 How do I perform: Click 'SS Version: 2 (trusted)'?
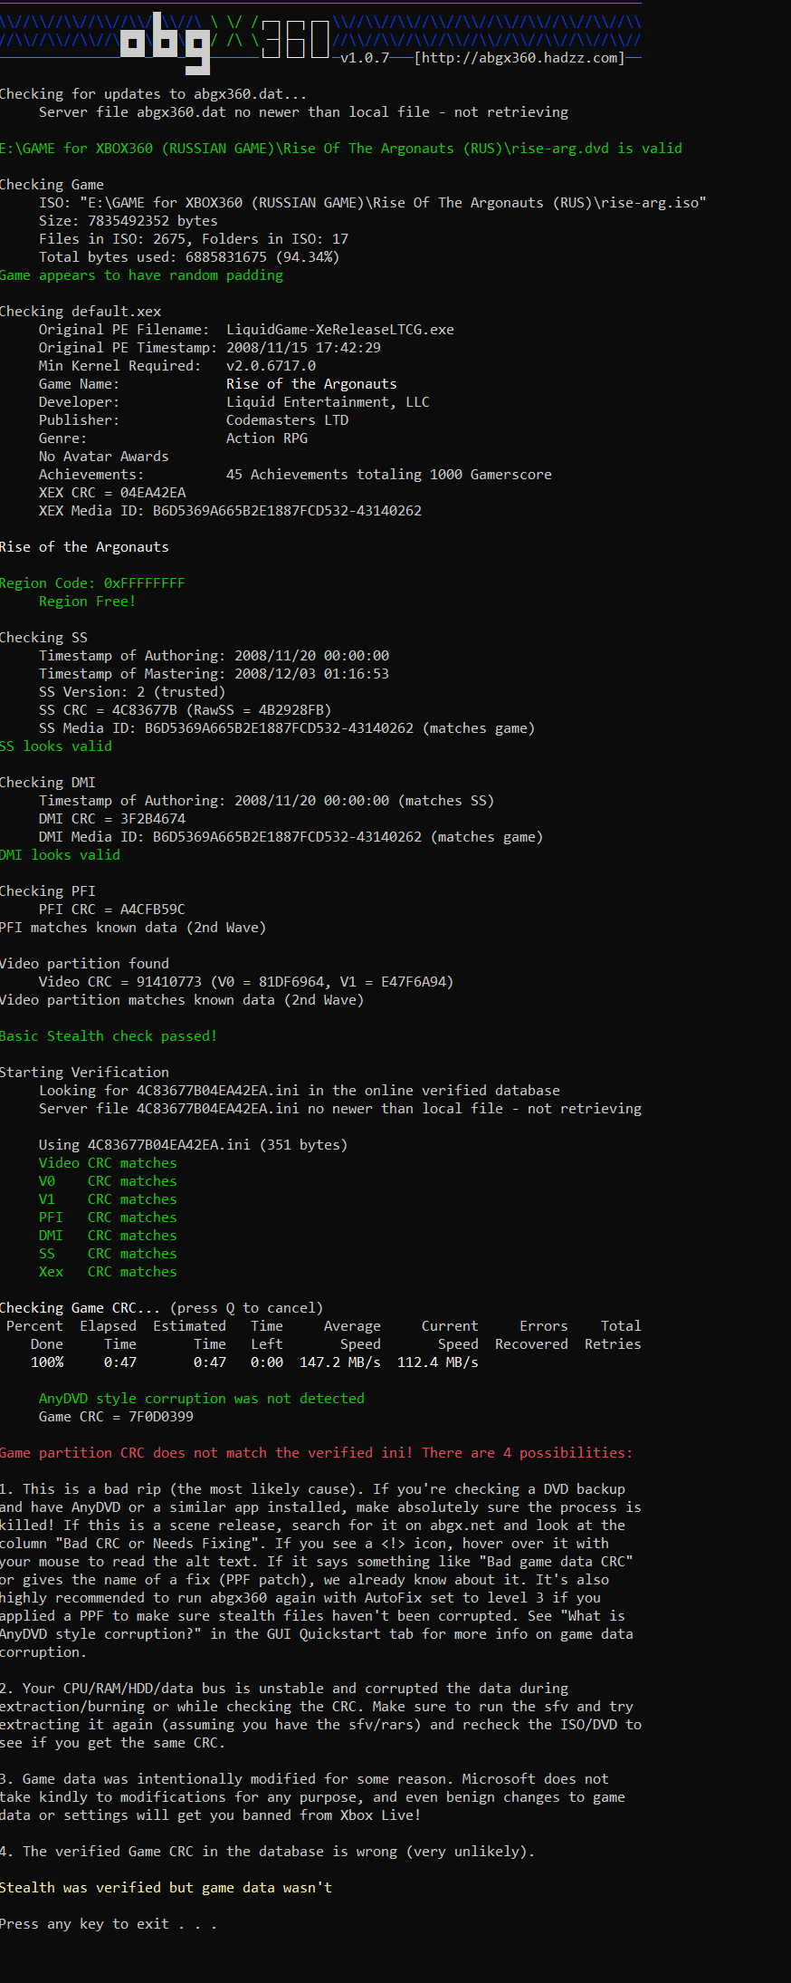tap(132, 692)
